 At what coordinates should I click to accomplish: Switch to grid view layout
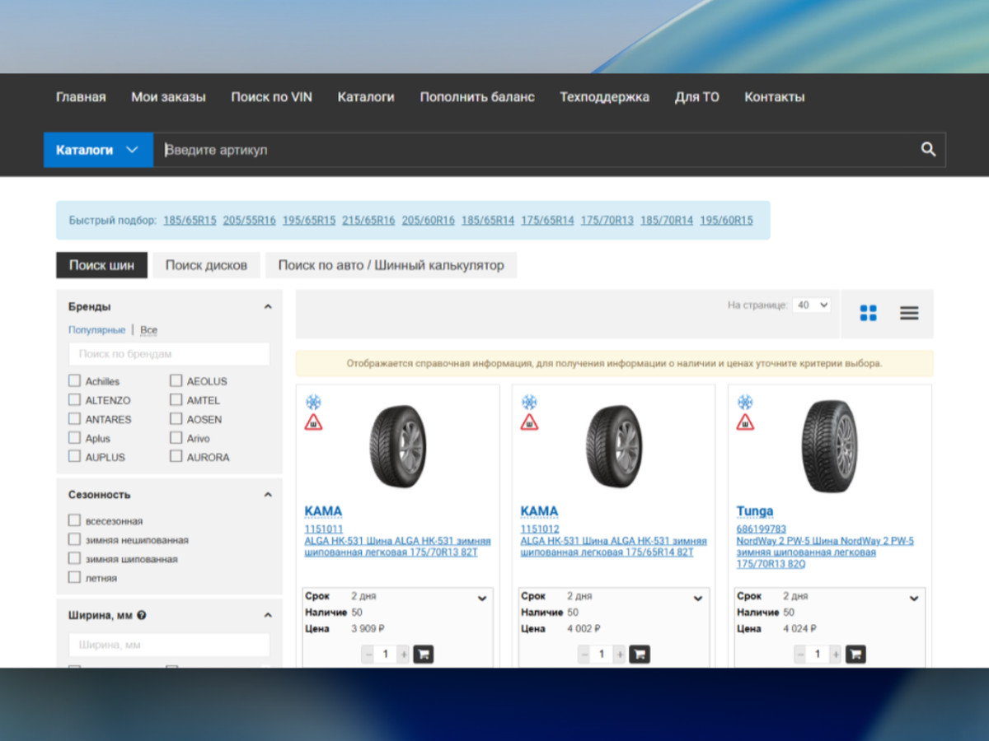pos(868,313)
